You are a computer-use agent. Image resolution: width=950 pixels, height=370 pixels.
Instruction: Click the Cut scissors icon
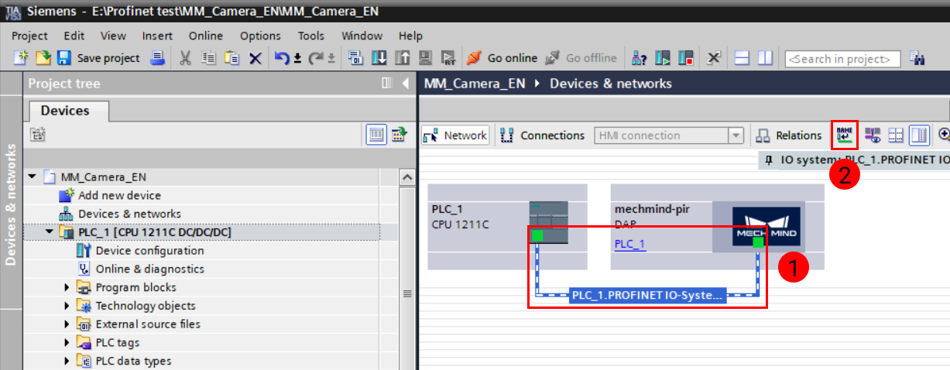pos(186,58)
